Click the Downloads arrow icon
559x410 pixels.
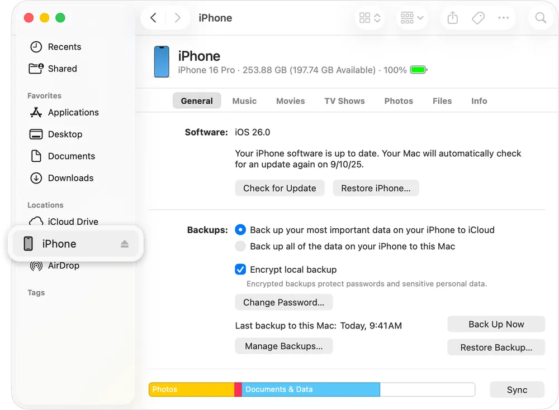coord(36,178)
